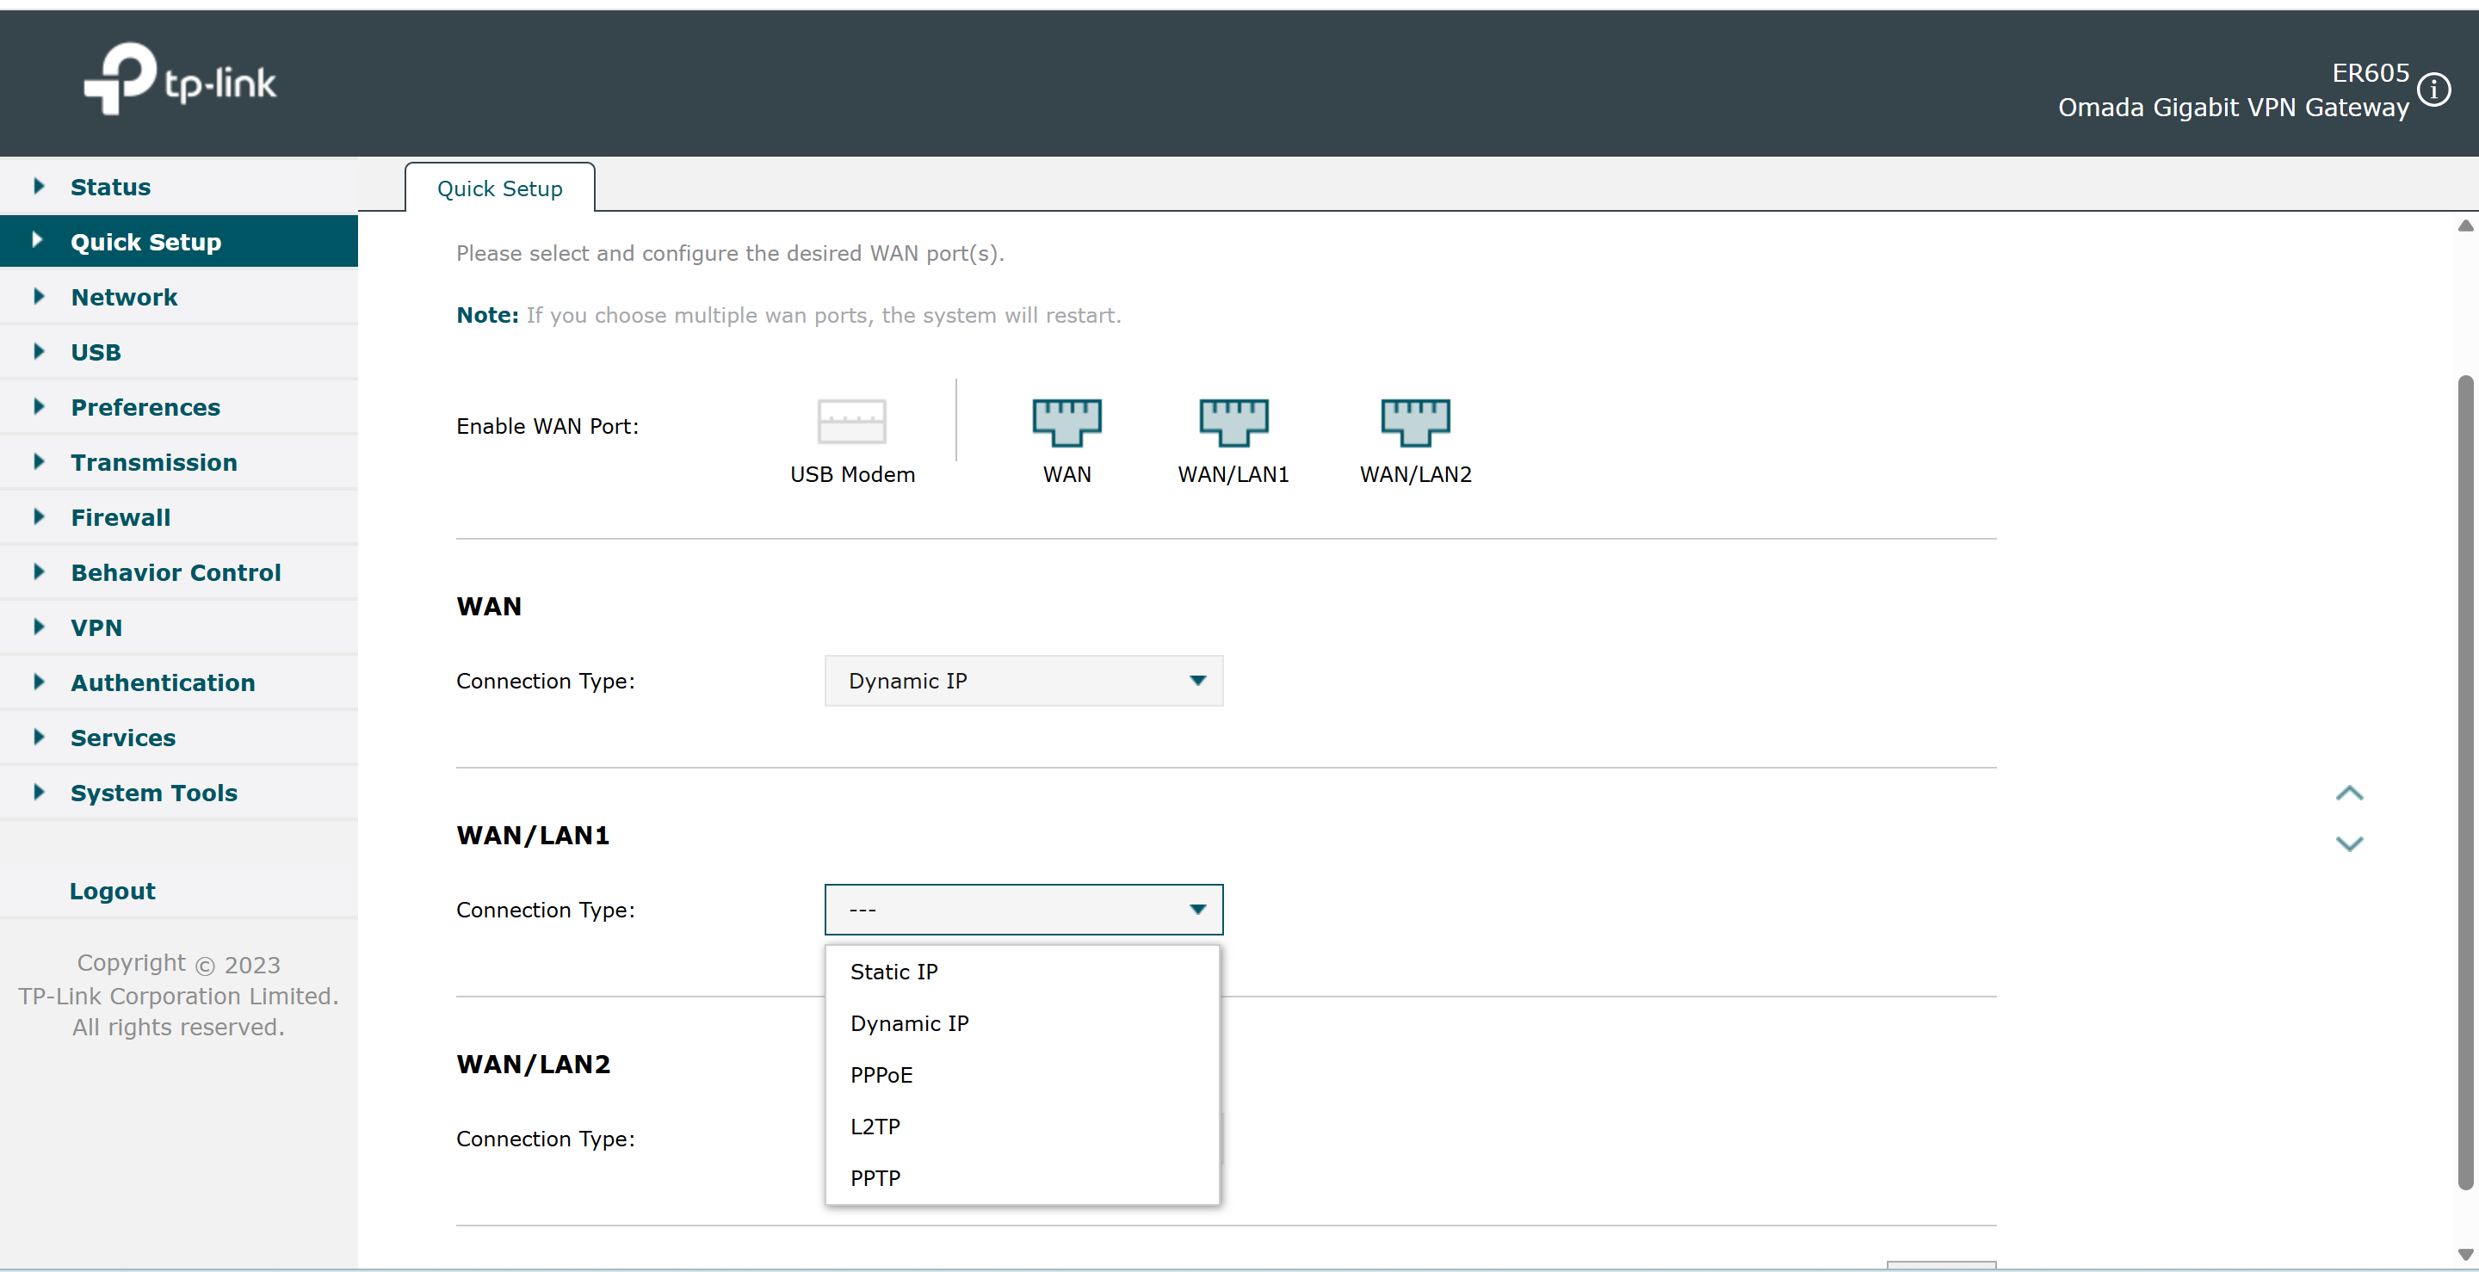This screenshot has height=1272, width=2479.
Task: Toggle the WAN/LAN2 port icon
Action: [x=1414, y=423]
